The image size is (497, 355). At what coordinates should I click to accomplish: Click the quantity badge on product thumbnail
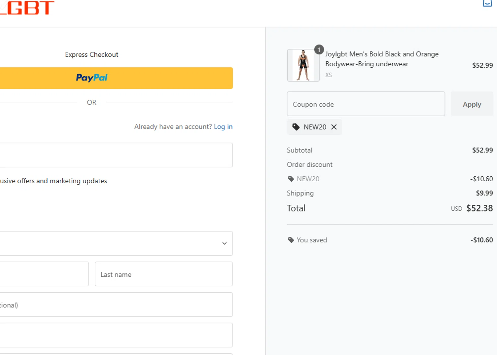tap(319, 50)
